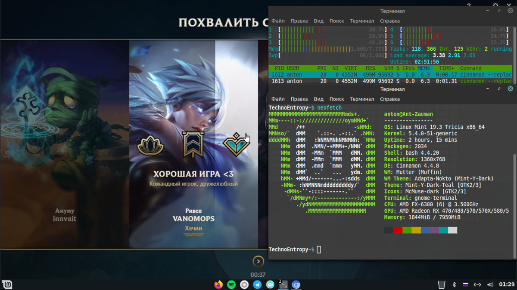Open Справка menu in the neofetch terminal
Screen dimensions: 517x290
coord(389,99)
